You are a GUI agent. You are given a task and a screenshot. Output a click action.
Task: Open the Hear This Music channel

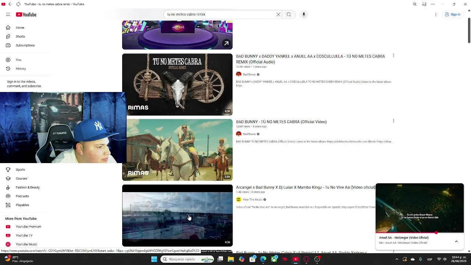[x=252, y=199]
